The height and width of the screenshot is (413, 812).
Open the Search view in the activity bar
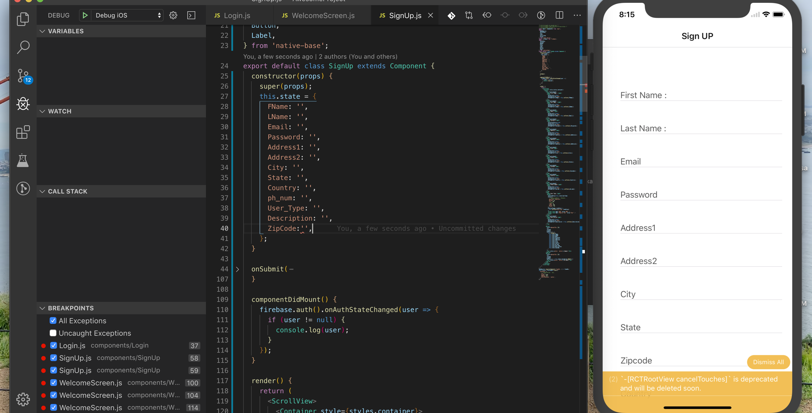[23, 47]
